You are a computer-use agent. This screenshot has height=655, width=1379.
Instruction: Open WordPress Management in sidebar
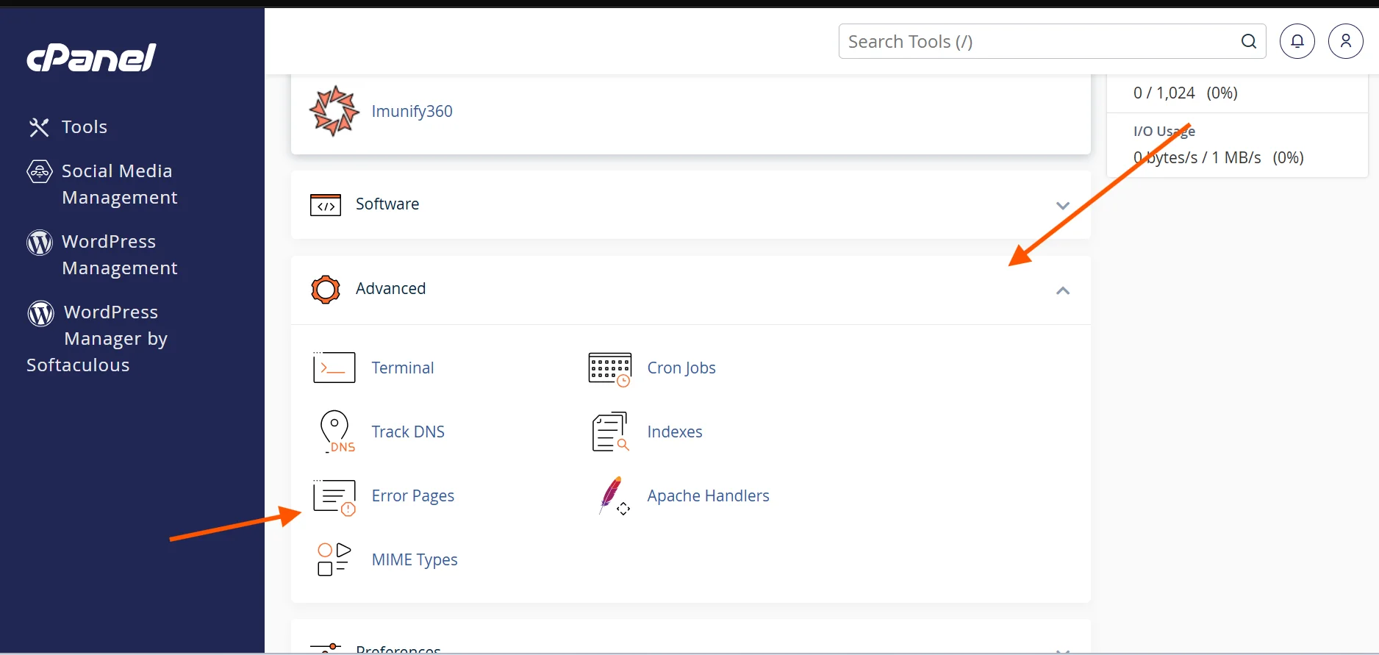pyautogui.click(x=120, y=255)
